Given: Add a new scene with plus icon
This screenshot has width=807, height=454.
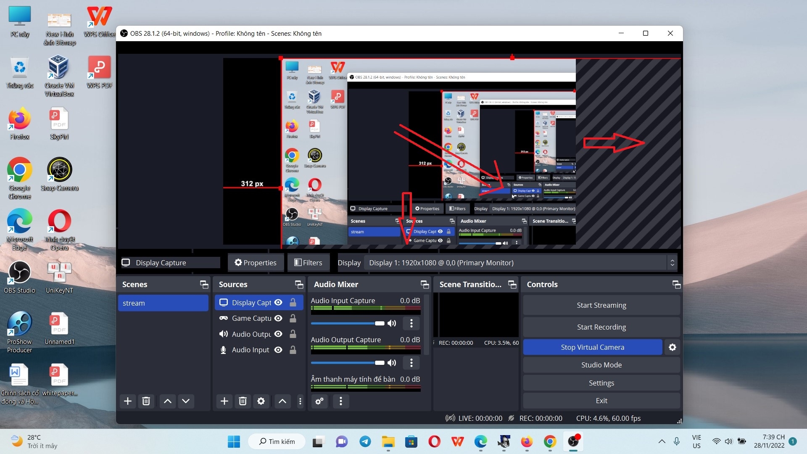Looking at the screenshot, I should click(128, 401).
